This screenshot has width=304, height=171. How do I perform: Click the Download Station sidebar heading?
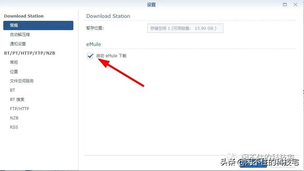click(24, 16)
